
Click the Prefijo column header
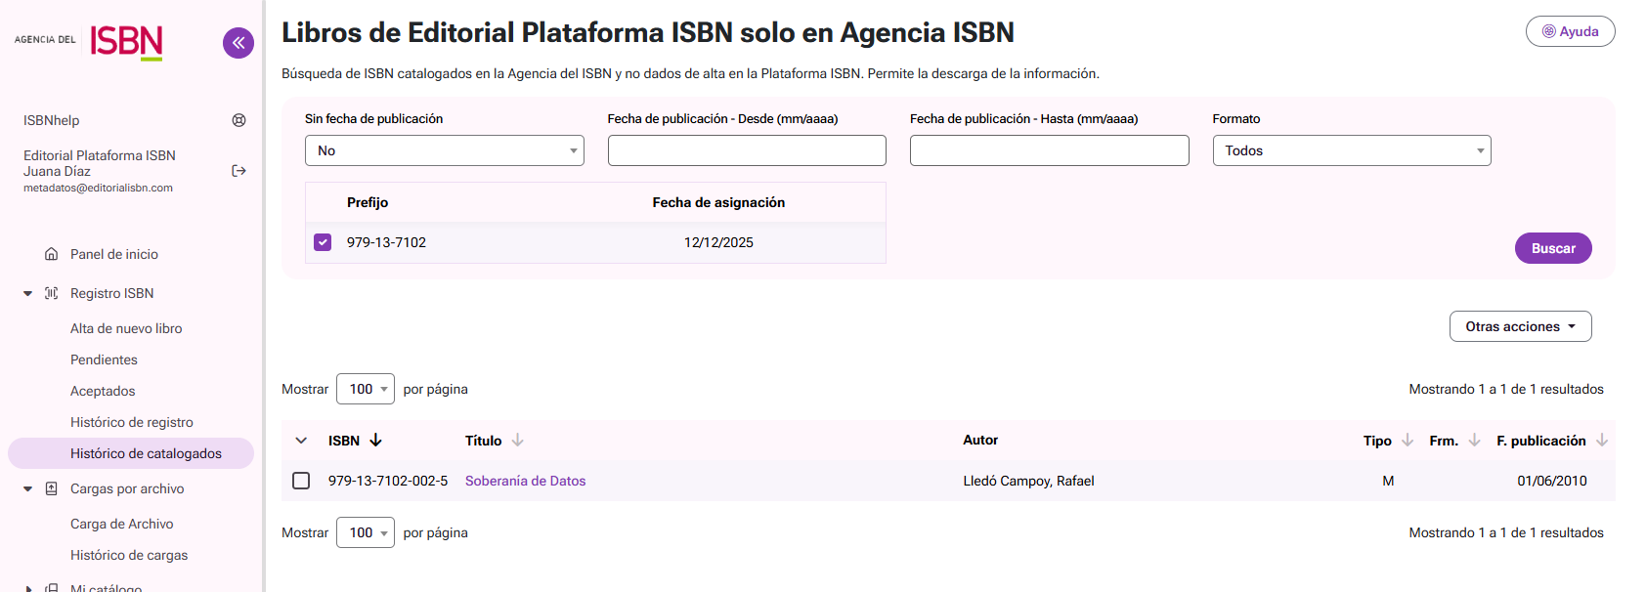368,202
